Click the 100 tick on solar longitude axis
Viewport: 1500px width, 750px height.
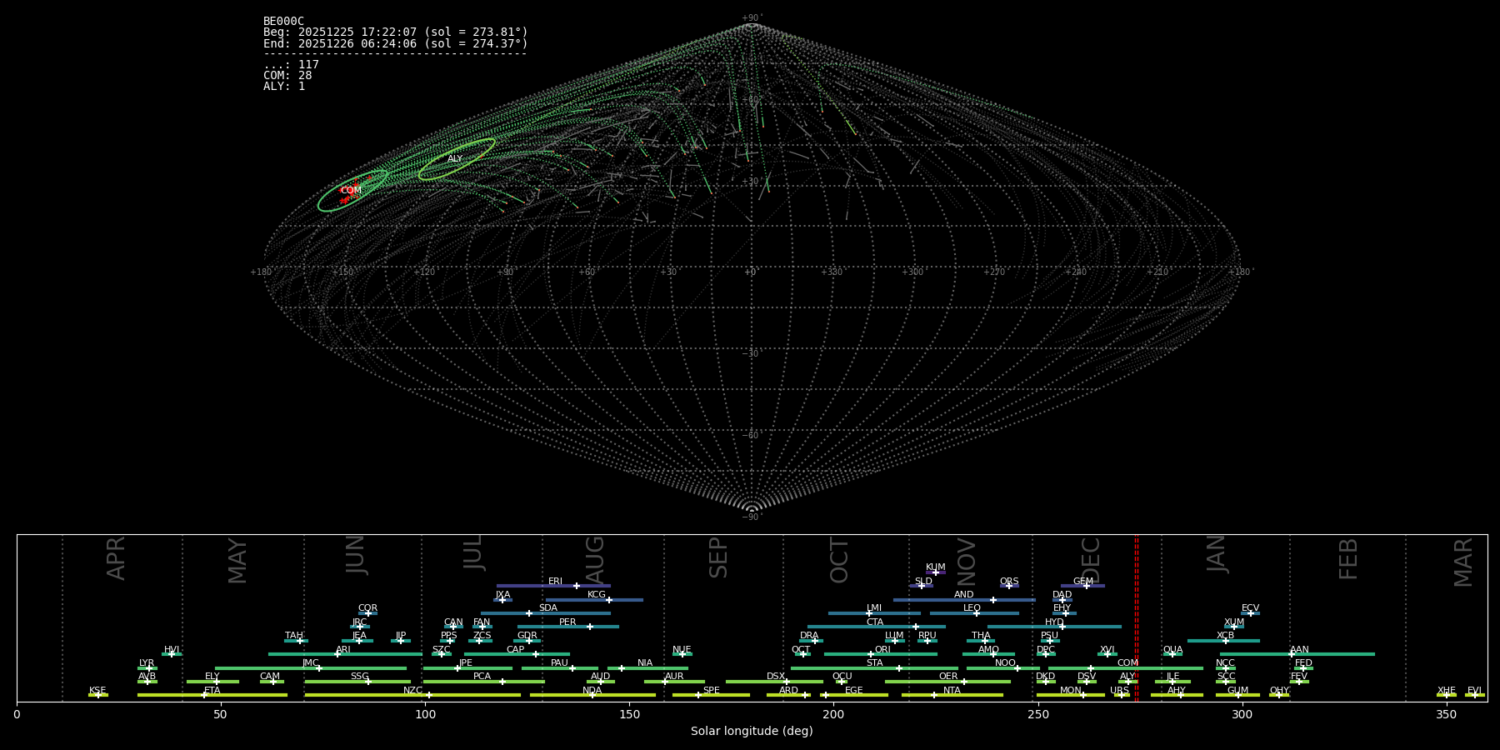[x=425, y=714]
